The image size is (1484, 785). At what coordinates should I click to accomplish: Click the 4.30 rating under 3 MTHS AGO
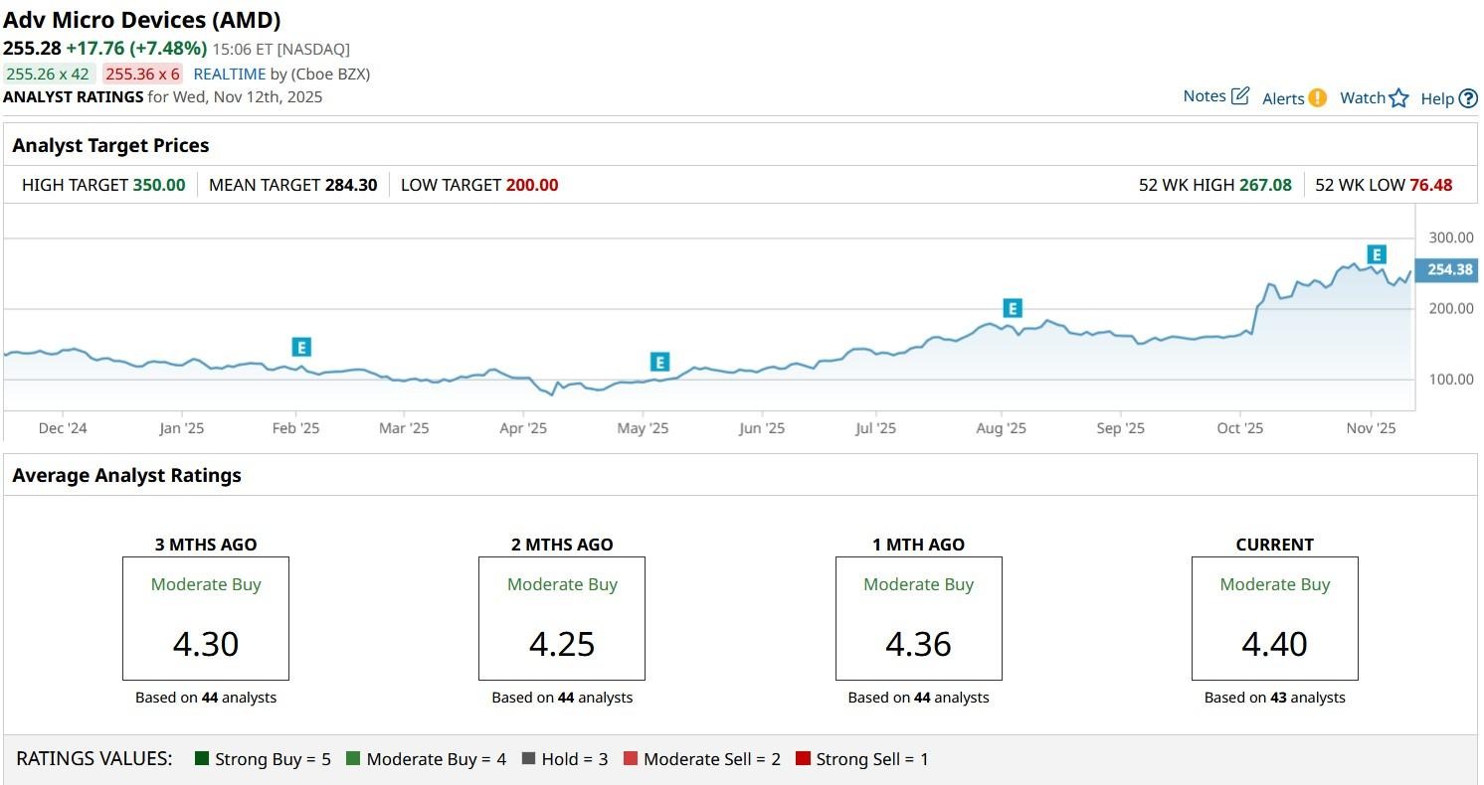[206, 644]
